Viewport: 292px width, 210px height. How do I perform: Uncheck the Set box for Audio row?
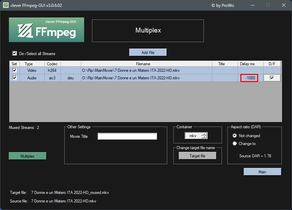[x=14, y=78]
